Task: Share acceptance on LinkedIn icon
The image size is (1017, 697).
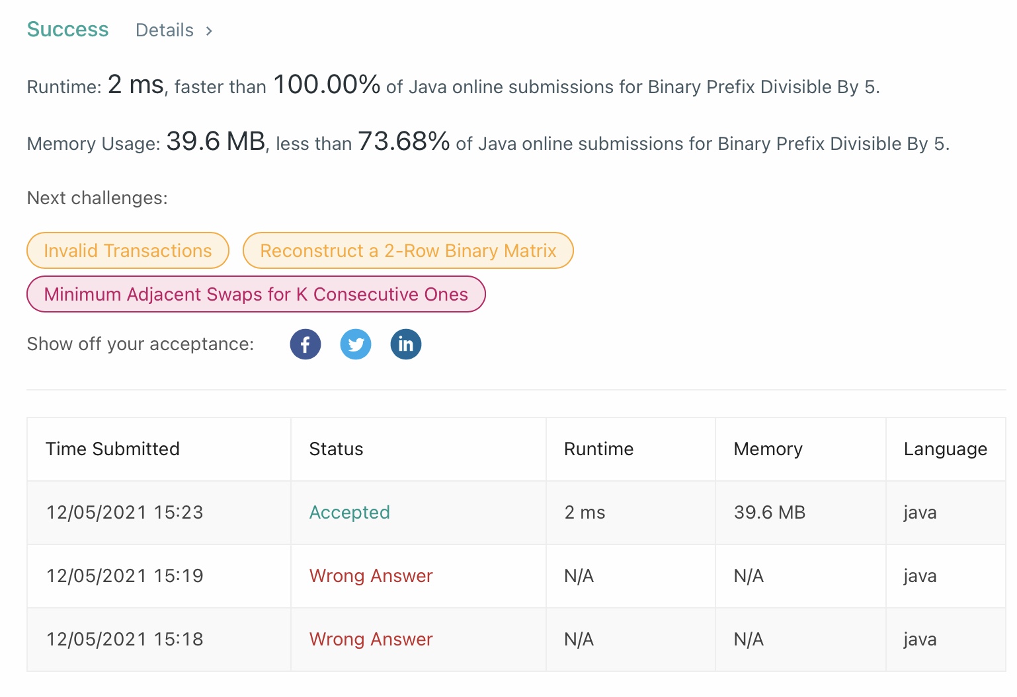Action: (x=406, y=344)
